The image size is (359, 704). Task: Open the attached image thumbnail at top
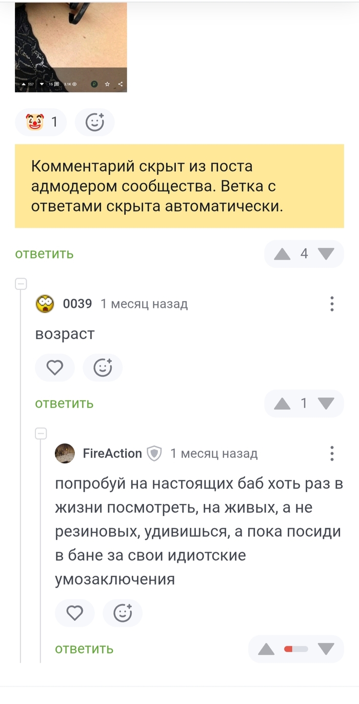click(71, 47)
